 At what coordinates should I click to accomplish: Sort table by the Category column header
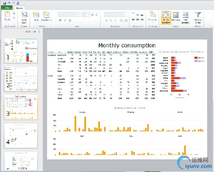51,52
